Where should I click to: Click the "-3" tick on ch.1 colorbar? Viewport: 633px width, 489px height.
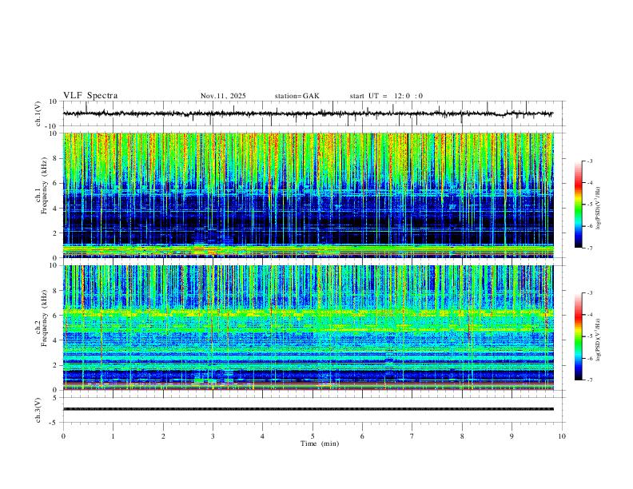(589, 161)
